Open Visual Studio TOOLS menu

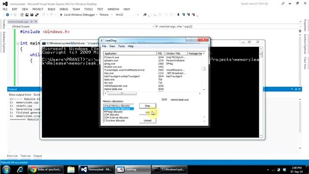click(88, 9)
